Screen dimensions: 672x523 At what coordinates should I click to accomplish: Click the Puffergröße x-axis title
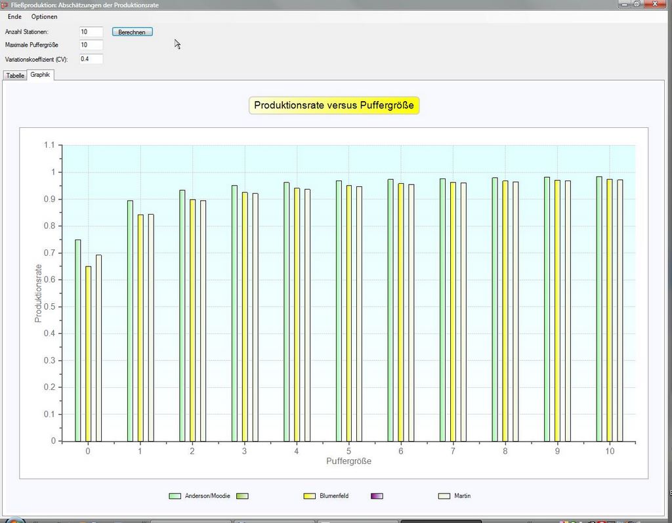click(x=348, y=461)
